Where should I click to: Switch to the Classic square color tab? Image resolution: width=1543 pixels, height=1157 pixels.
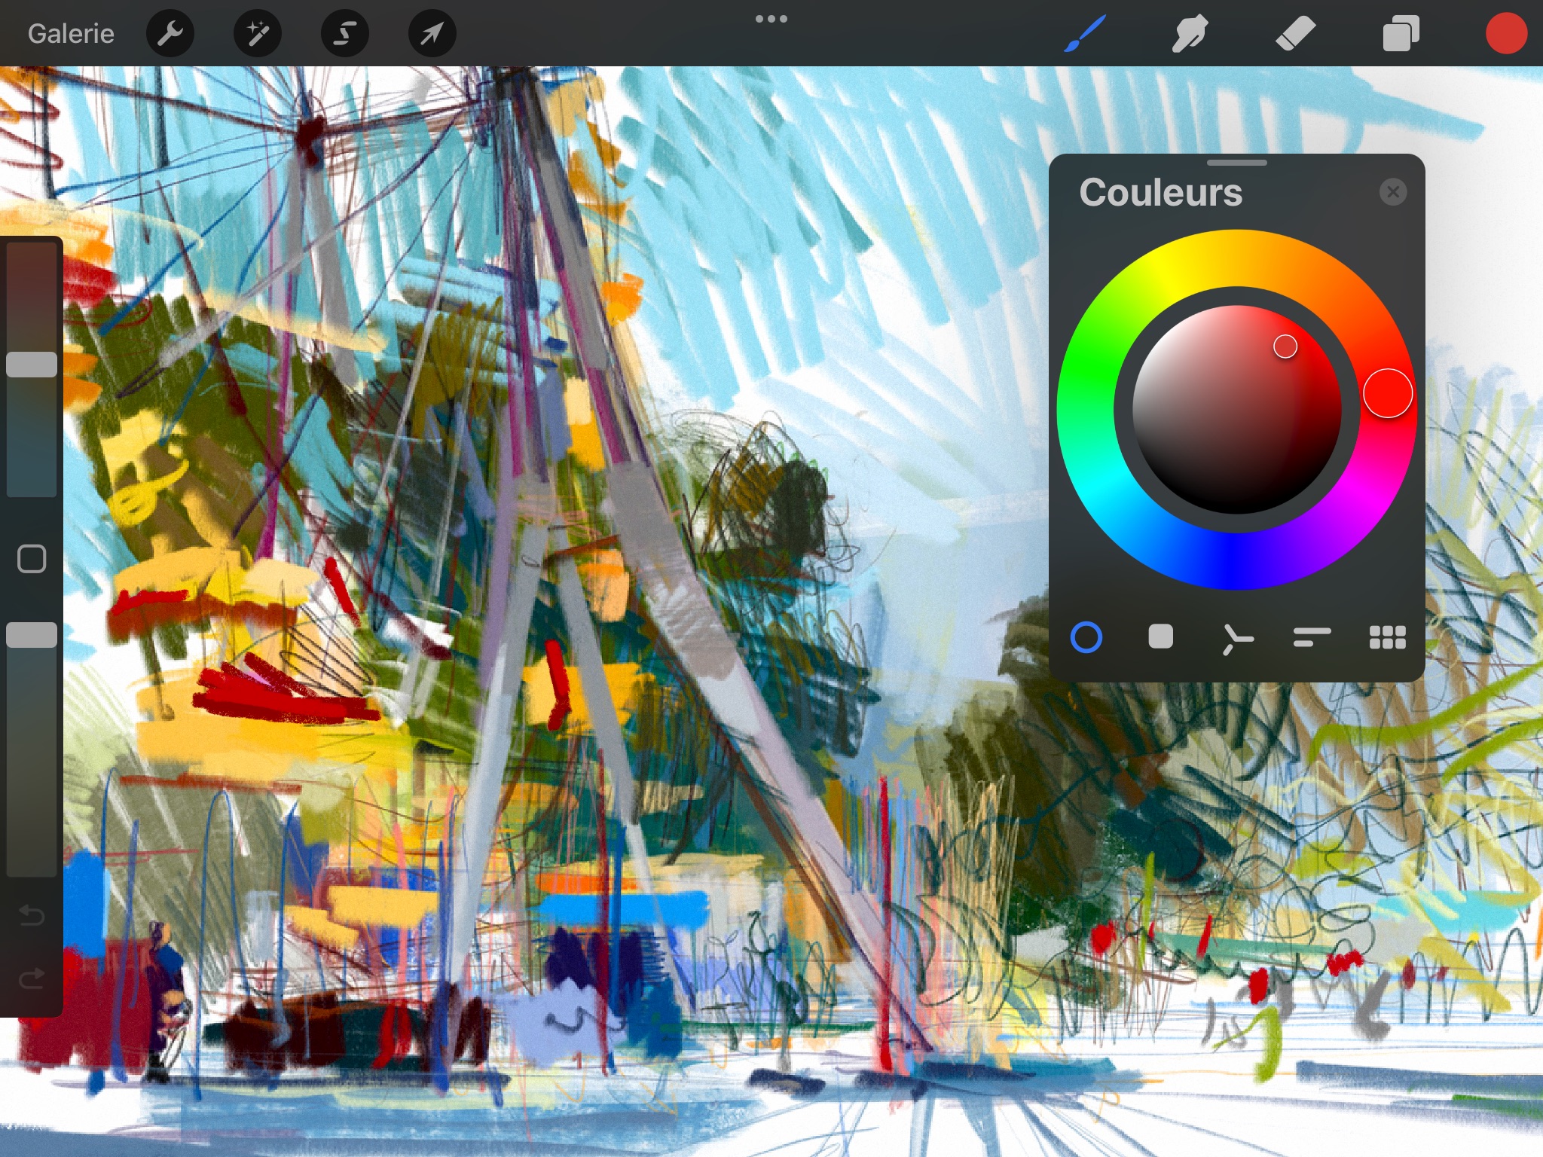click(1161, 637)
